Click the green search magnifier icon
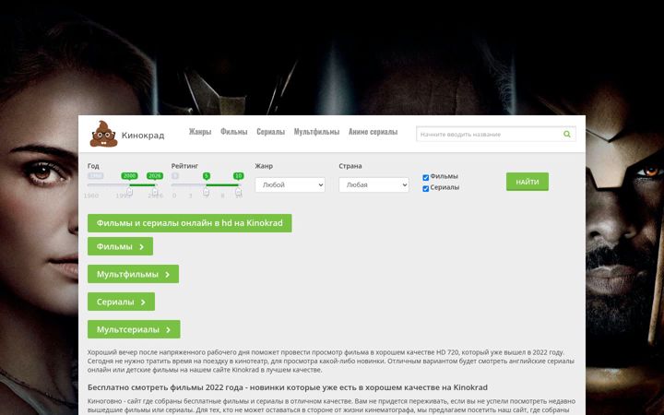 pyautogui.click(x=567, y=135)
